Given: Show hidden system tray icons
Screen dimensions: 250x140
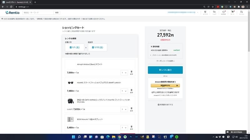Looking at the screenshot, I should (213, 137).
